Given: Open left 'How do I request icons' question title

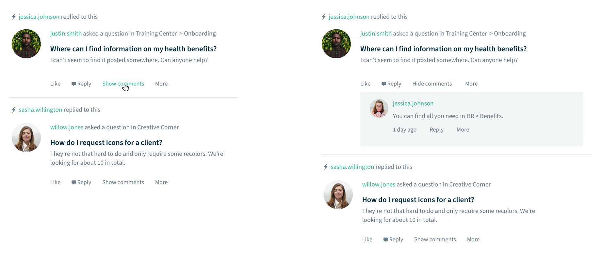Looking at the screenshot, I should pos(106,142).
